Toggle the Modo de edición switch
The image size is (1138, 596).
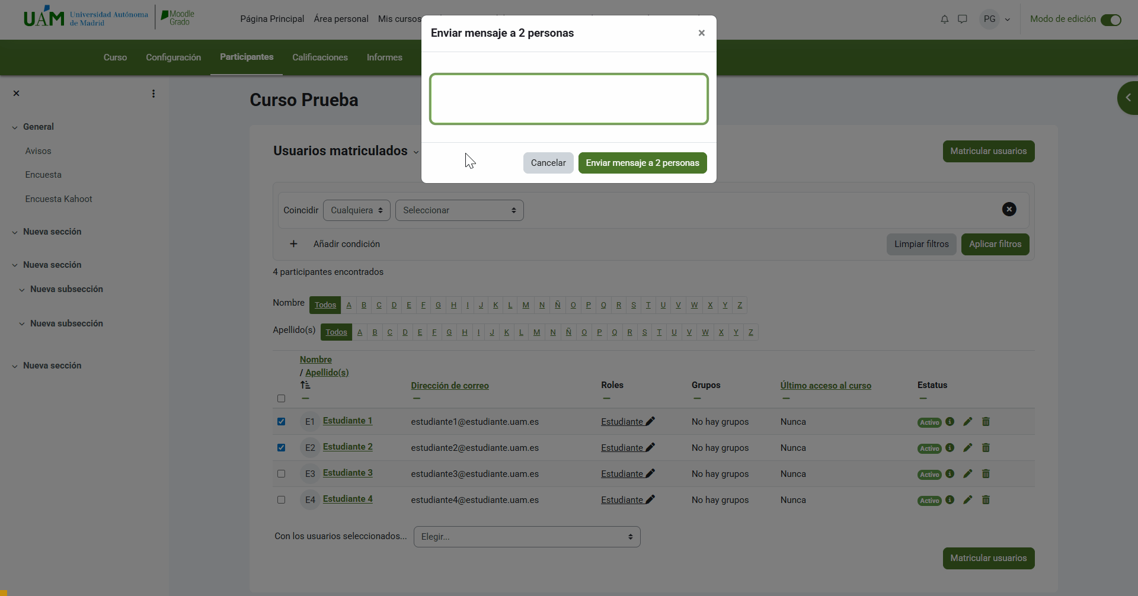pyautogui.click(x=1110, y=20)
